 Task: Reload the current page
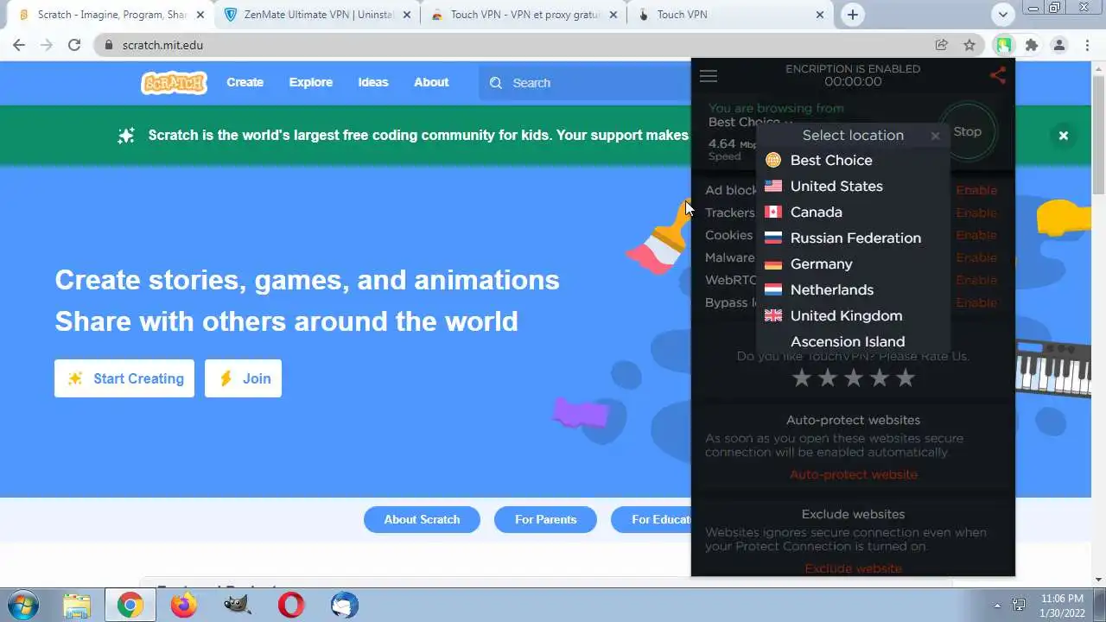tap(74, 45)
